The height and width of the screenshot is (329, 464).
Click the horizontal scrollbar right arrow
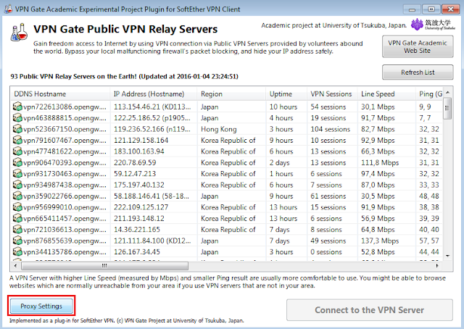point(437,266)
